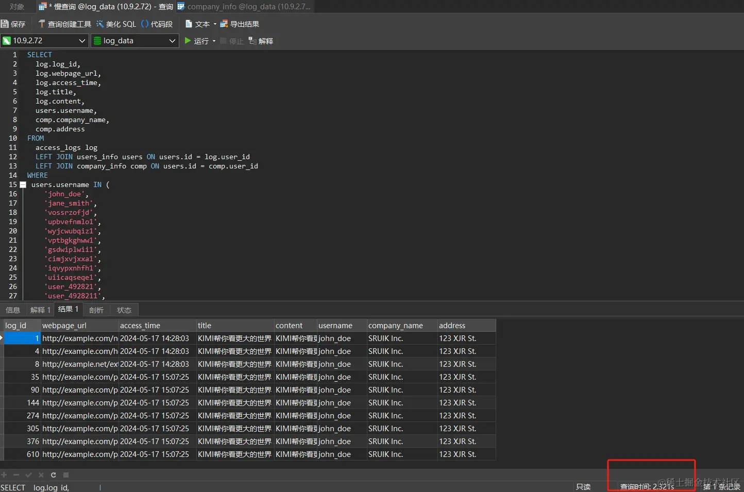Open the 查询创建工具 query builder
The height and width of the screenshot is (492, 744).
(x=65, y=24)
